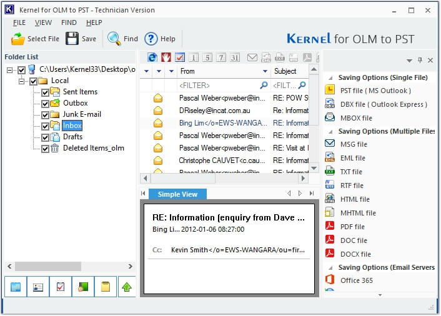
Task: Collapse the Local folder tree node
Action: tap(21, 81)
